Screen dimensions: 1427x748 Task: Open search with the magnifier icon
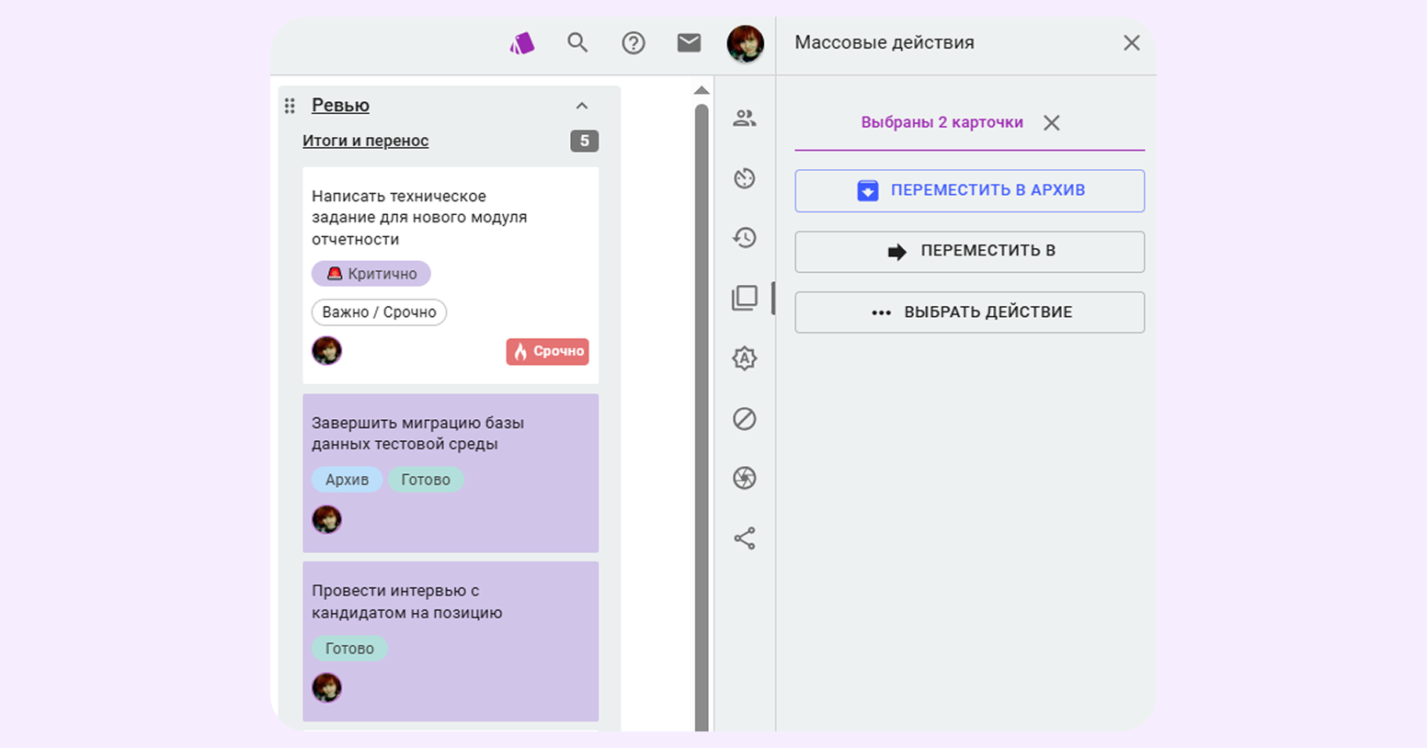577,42
